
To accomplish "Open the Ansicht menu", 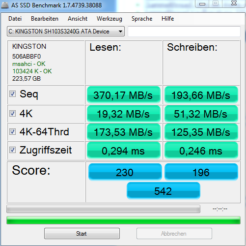I will (78, 19).
